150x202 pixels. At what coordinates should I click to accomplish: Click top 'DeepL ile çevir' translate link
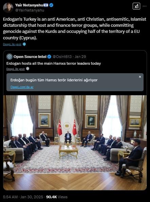click(x=12, y=44)
